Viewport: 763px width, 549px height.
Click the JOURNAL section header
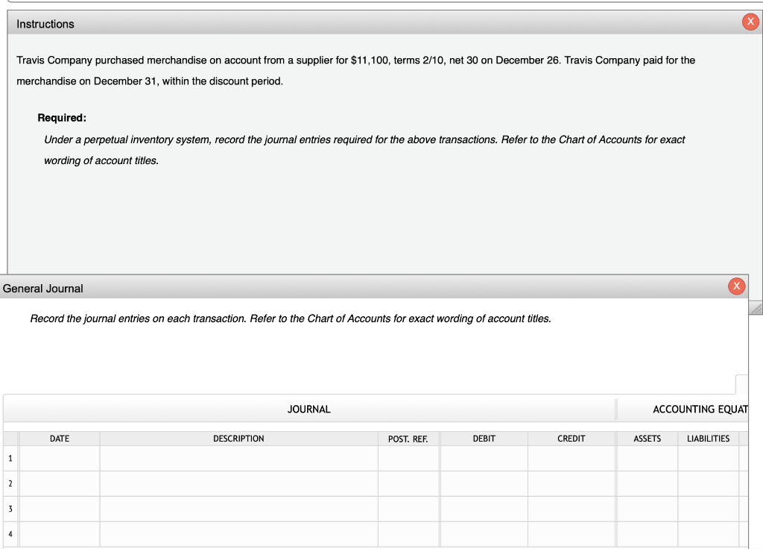click(x=308, y=409)
